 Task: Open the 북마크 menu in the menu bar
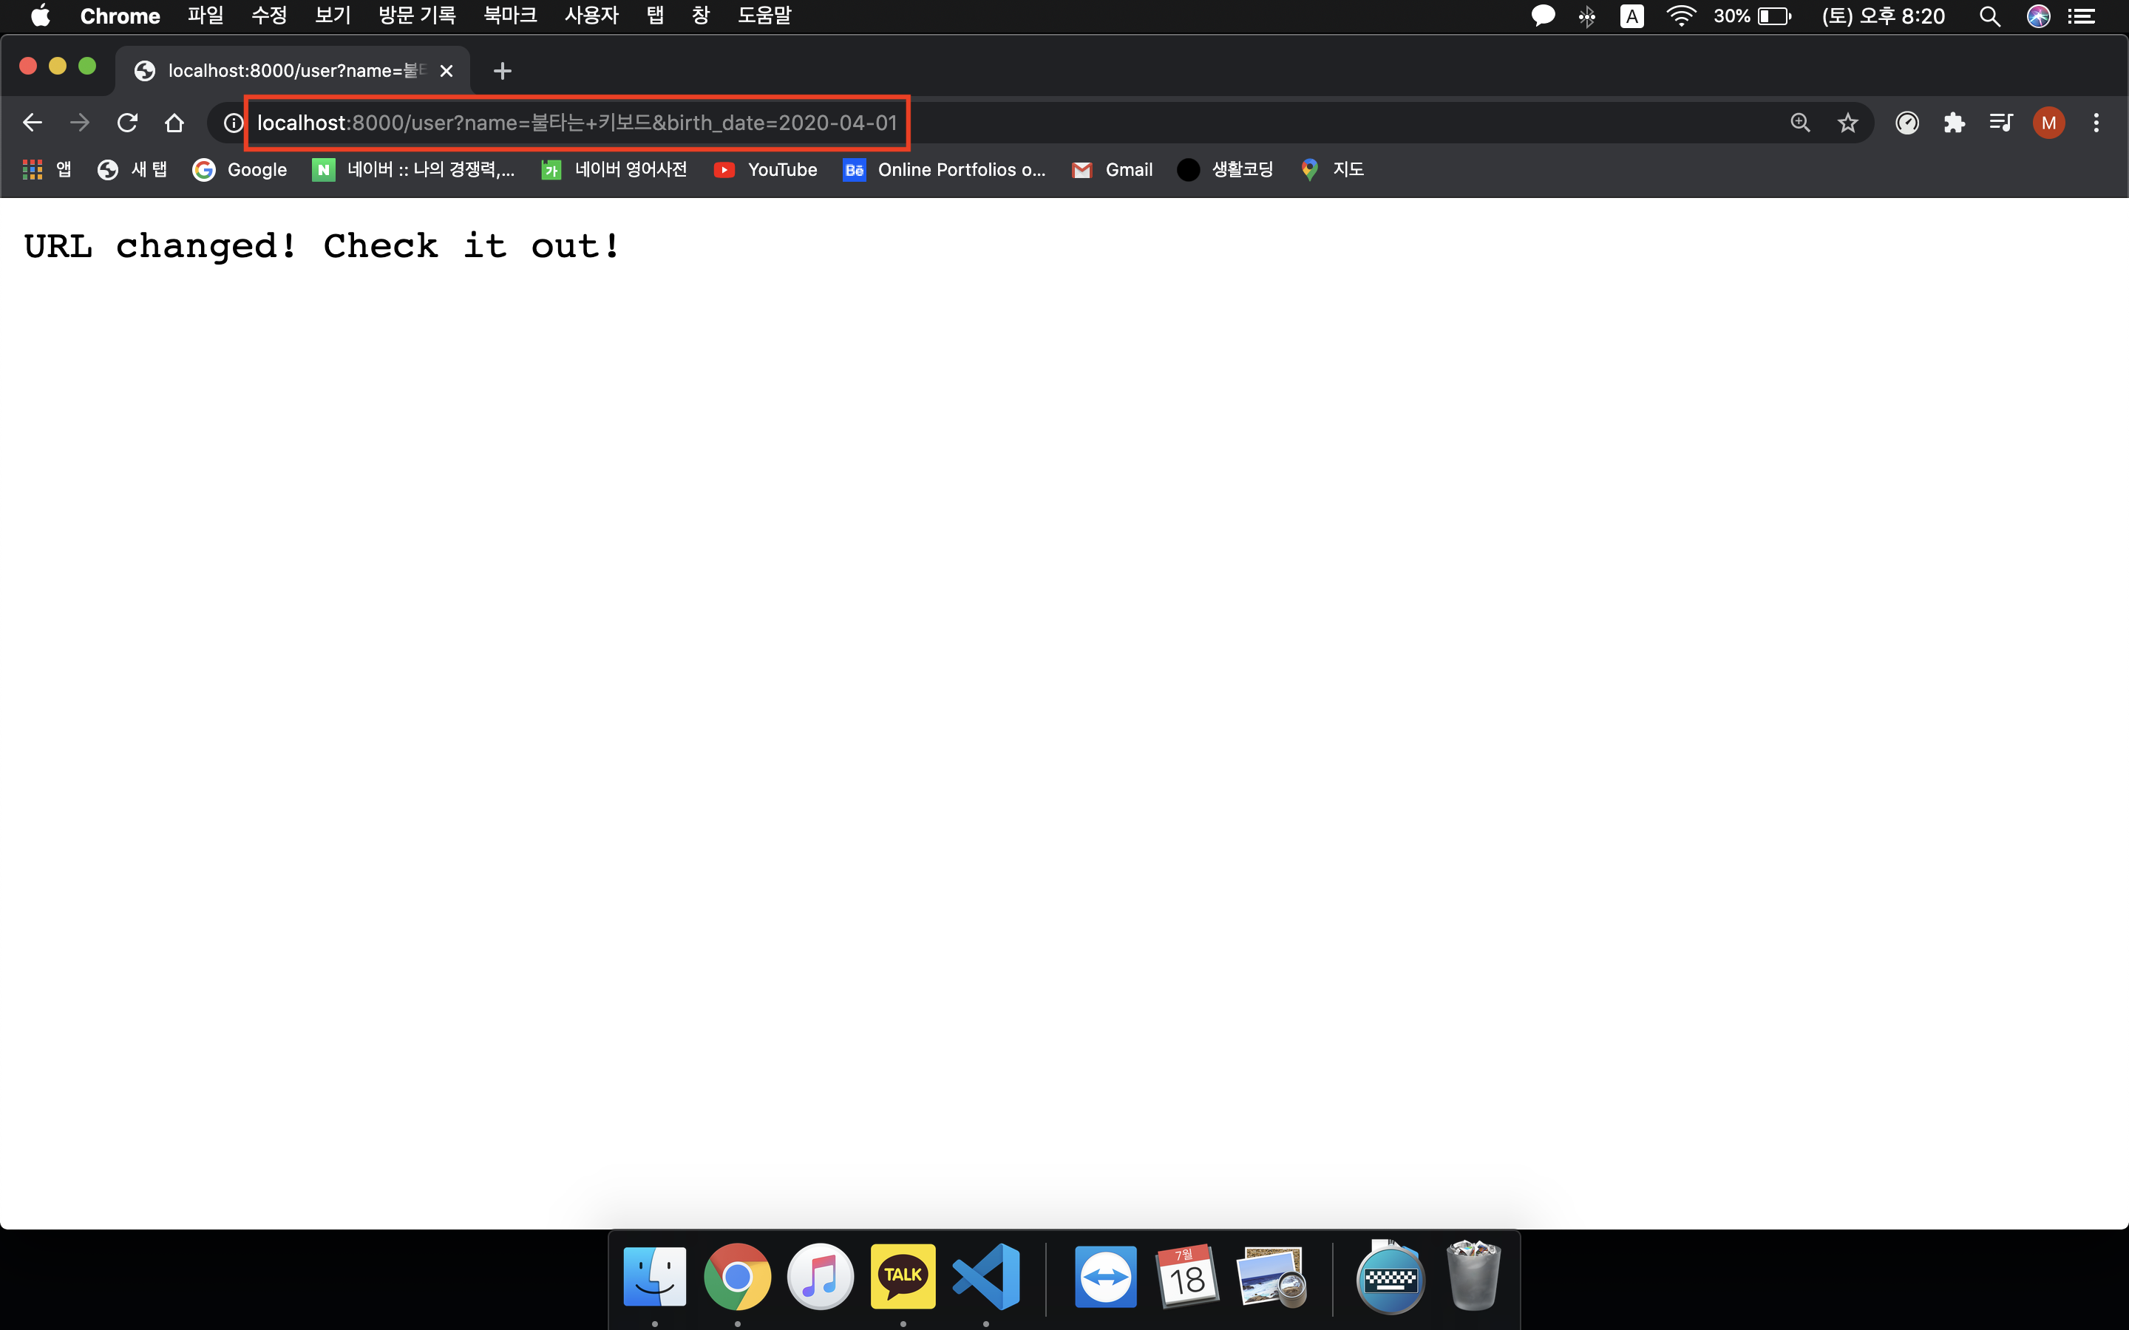point(510,16)
